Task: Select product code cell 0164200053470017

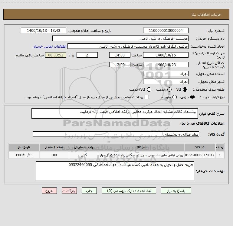Action: (200, 155)
